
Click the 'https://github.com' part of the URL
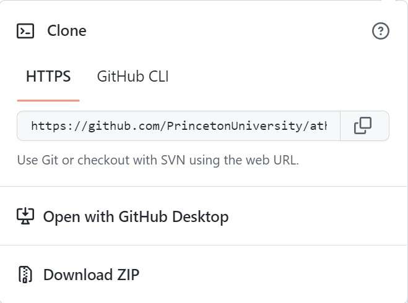pyautogui.click(x=95, y=126)
